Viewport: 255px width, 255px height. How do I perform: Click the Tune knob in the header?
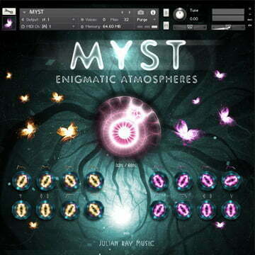[x=180, y=14]
